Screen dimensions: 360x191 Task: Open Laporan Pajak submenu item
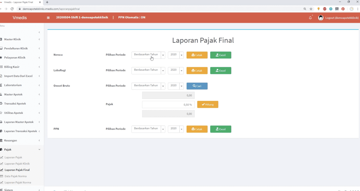pyautogui.click(x=13, y=157)
